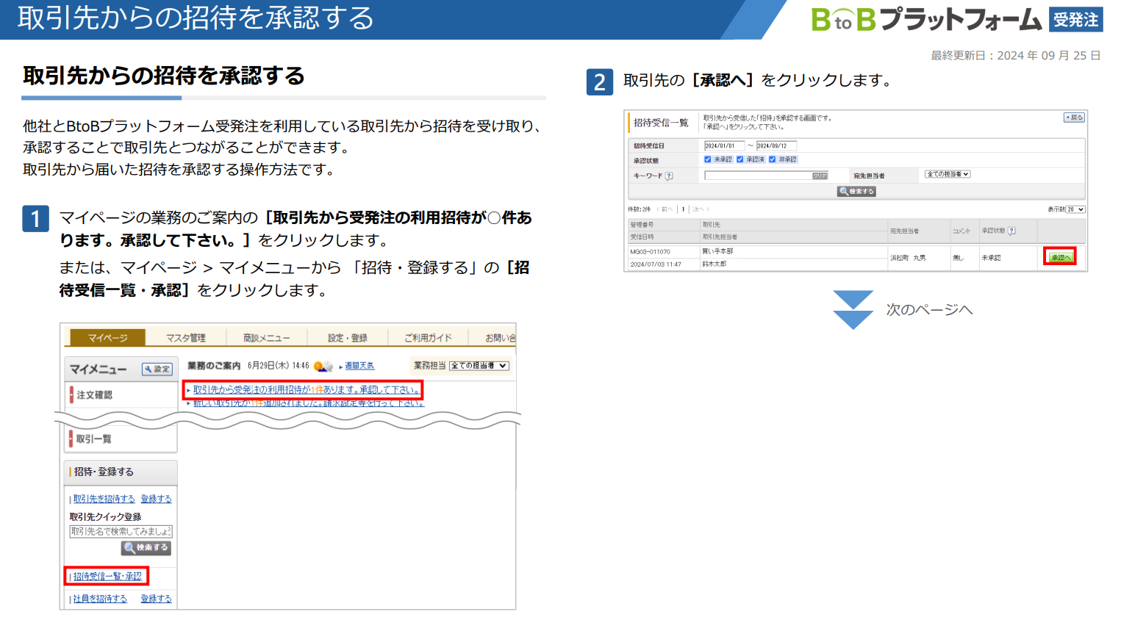Click the BtoBプラットフォーム 受発注 logo
This screenshot has width=1121, height=620.
coord(956,19)
